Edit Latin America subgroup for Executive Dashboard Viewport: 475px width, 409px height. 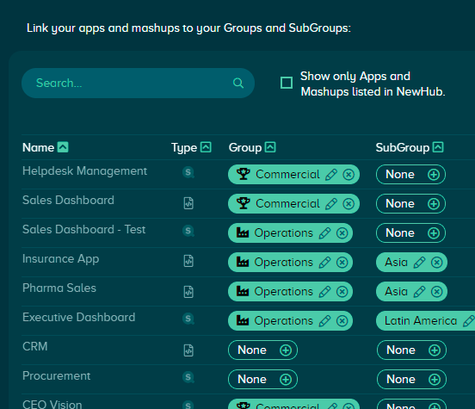[469, 321]
